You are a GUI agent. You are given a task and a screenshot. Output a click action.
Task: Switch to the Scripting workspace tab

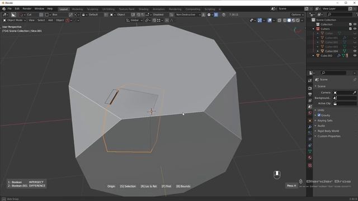[x=210, y=9]
